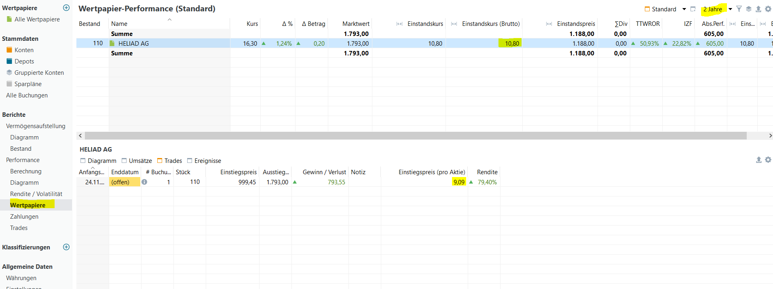Select Alle Buchungen in sidebar
This screenshot has width=773, height=289.
coord(27,95)
